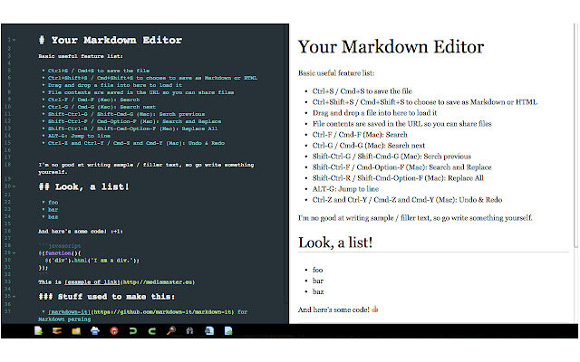Open the folder browse icon
This screenshot has height=362, width=580.
pyautogui.click(x=76, y=331)
